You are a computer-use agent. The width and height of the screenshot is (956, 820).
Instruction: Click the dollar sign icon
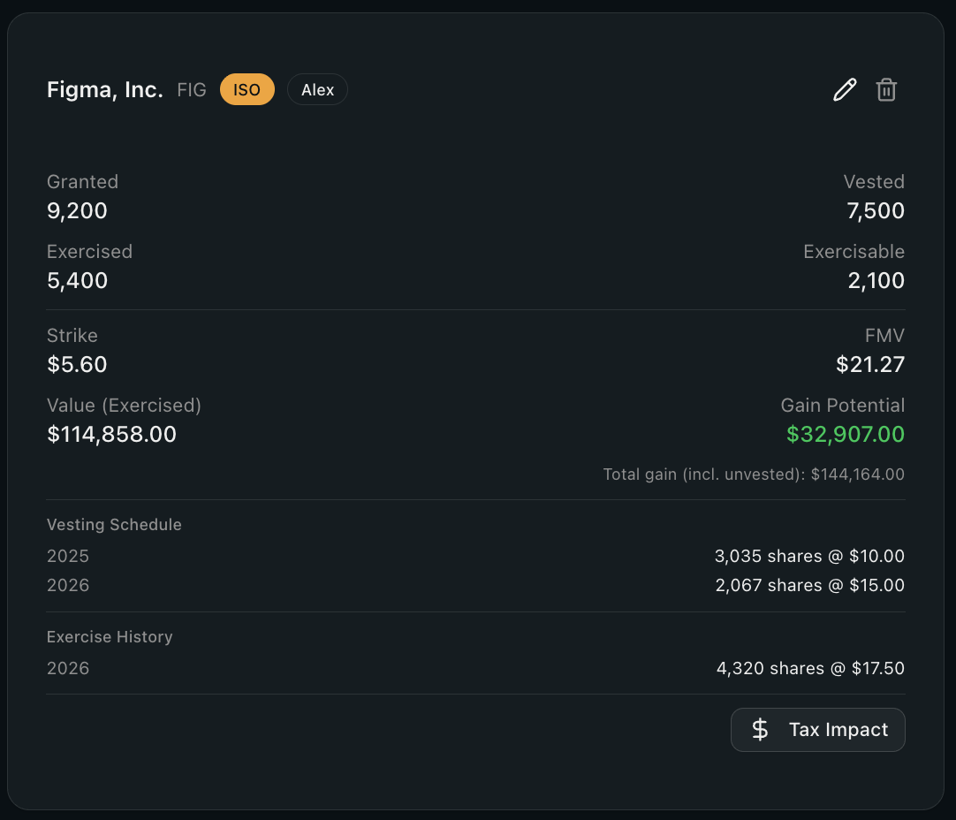760,730
